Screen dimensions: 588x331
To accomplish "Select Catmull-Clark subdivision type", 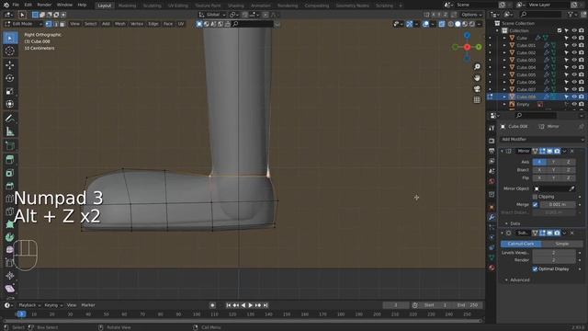I will (521, 244).
